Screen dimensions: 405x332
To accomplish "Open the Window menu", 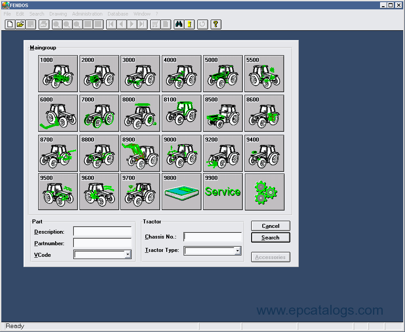I will point(142,14).
